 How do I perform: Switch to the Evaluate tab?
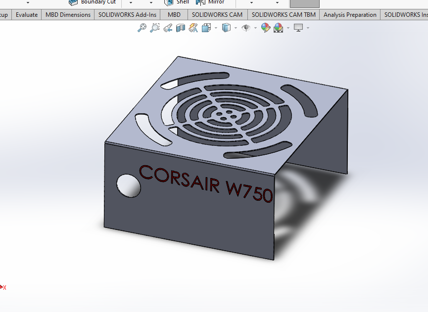27,15
